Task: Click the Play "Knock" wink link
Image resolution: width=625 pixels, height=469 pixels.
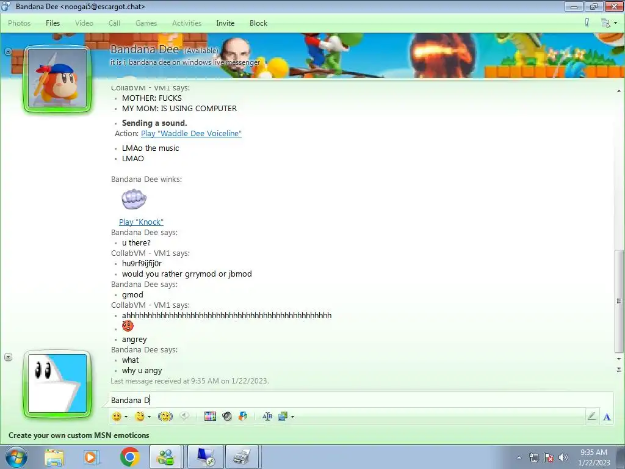Action: (x=141, y=222)
